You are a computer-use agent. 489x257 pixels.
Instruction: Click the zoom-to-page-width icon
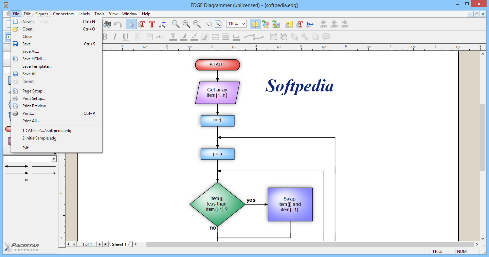pyautogui.click(x=207, y=24)
